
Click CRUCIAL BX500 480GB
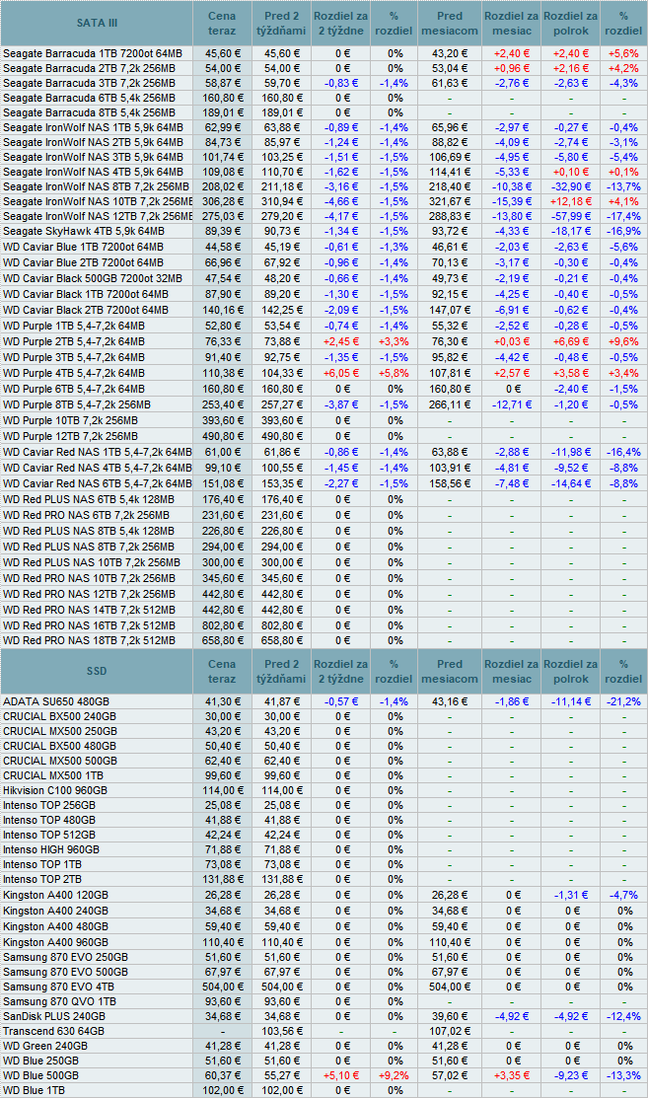pos(59,746)
